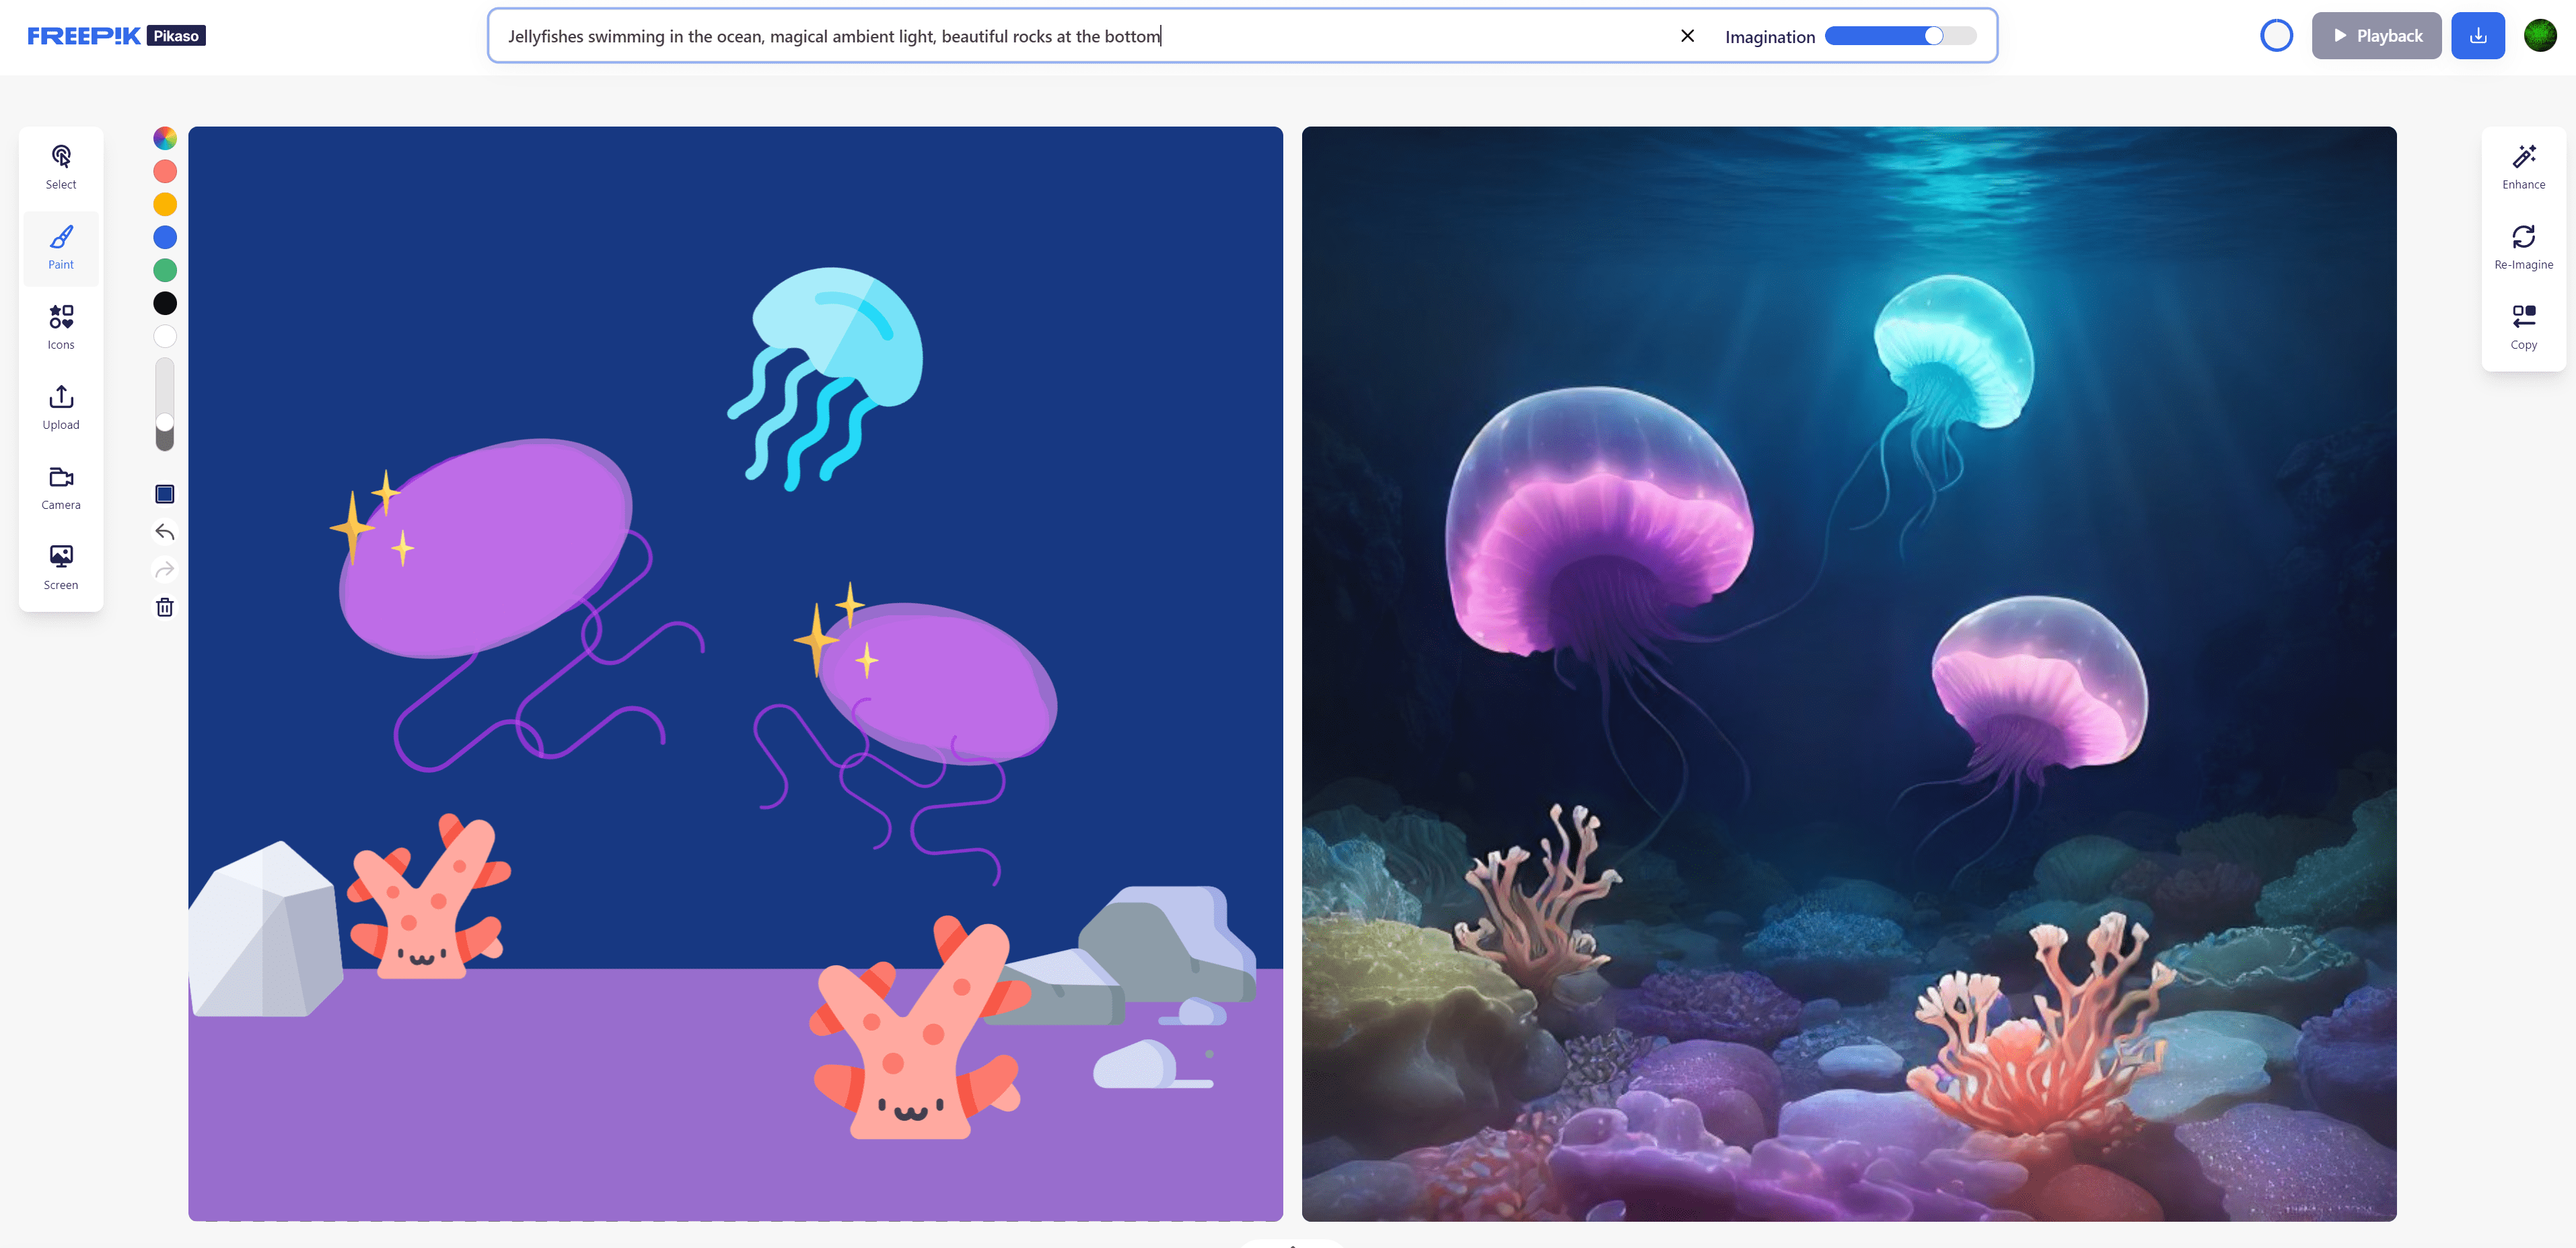The image size is (2576, 1248).
Task: Enhance the generated image
Action: point(2523,167)
